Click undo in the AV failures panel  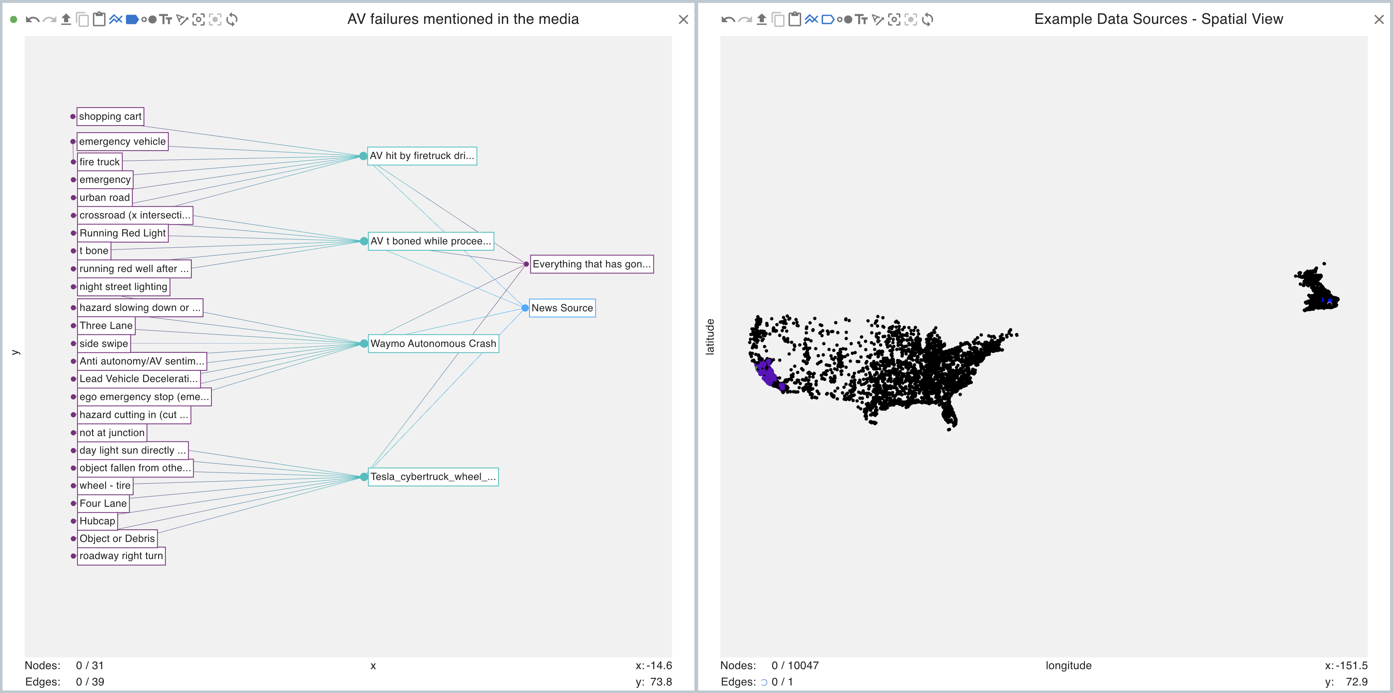[x=32, y=20]
